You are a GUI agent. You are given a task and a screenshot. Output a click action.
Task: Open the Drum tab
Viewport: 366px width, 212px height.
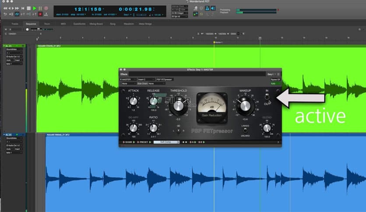[x=47, y=24]
